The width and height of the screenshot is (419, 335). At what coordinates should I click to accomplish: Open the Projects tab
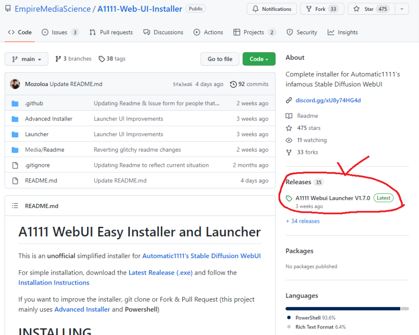tap(254, 33)
